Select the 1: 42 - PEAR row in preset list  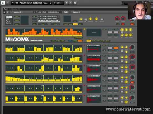tap(48, 16)
